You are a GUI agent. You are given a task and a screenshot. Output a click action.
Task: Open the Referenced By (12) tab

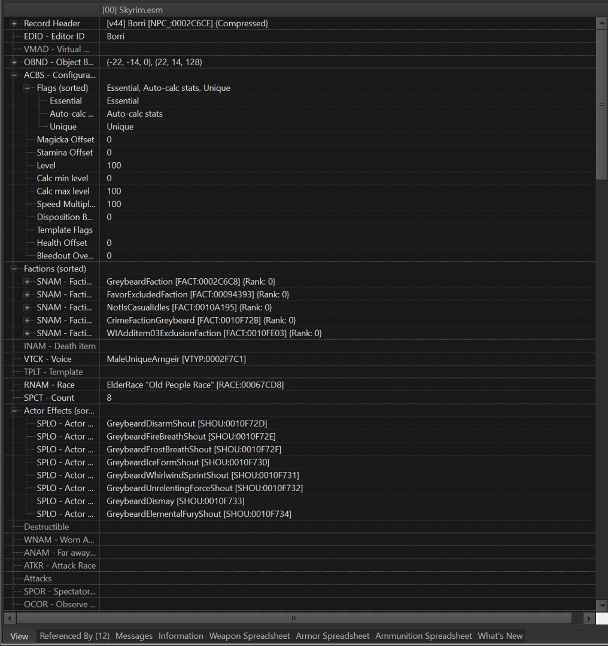point(75,636)
